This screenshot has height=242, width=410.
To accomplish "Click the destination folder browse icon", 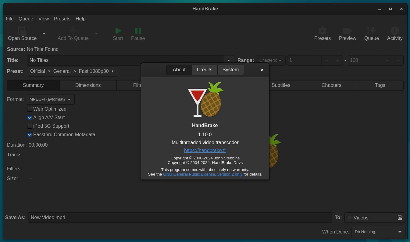I will point(400,218).
